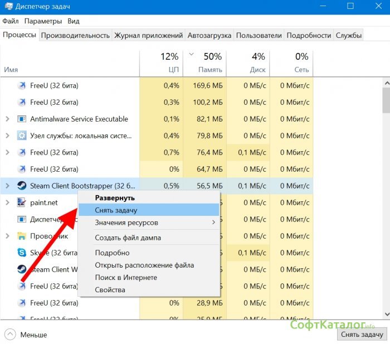Click the 0,1 МБ/с disk cell in Skype row
Viewport: 390px width, 348px height.
click(x=248, y=253)
